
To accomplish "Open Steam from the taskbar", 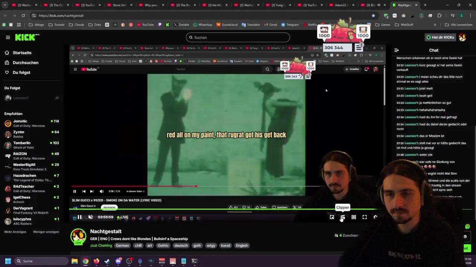I will [x=107, y=261].
